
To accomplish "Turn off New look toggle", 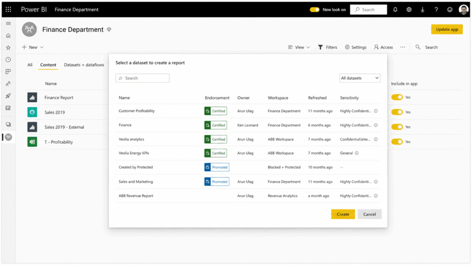I will (314, 10).
